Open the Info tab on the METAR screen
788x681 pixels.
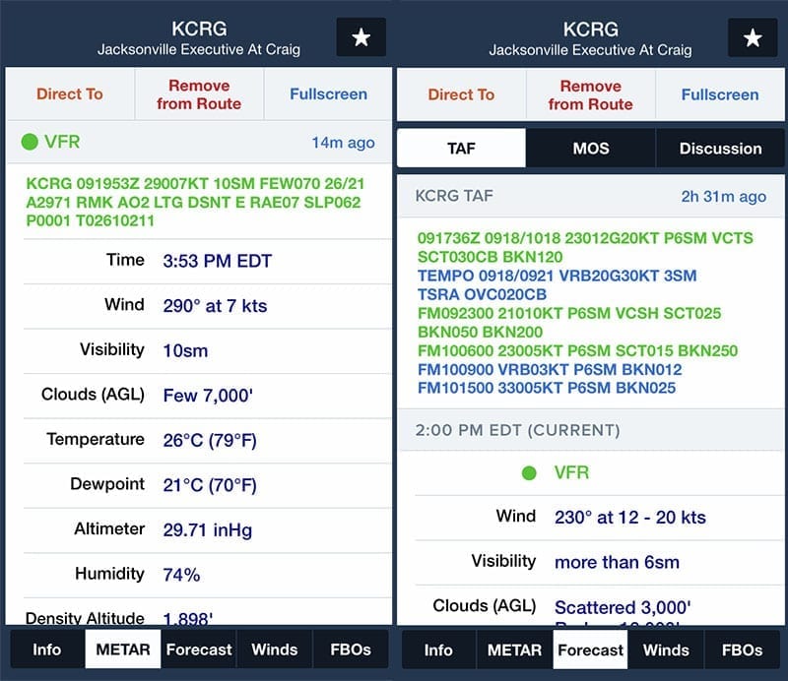pos(46,650)
